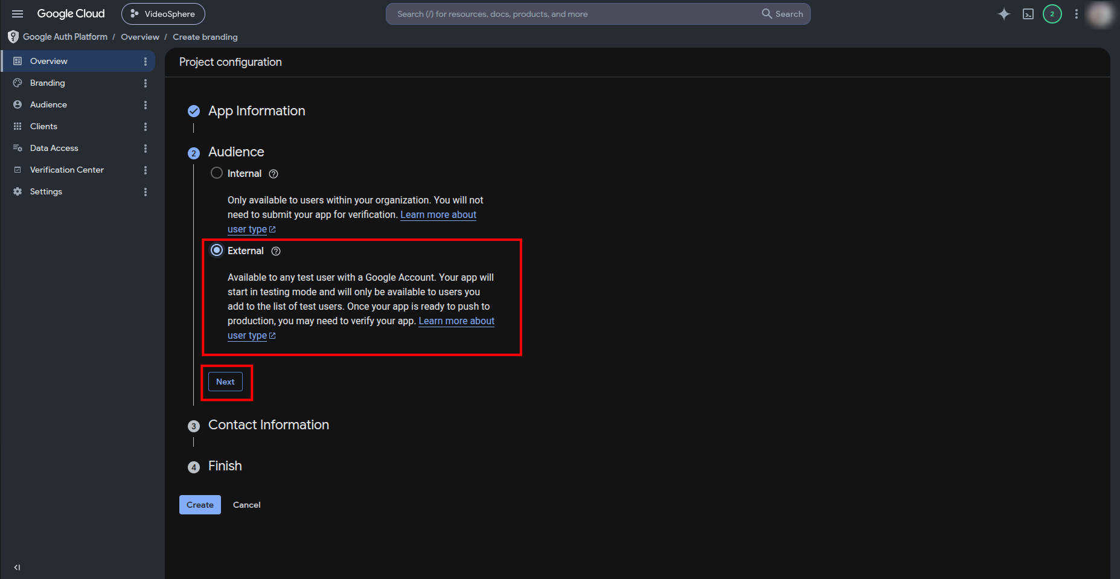Click the Settings gear icon
The width and height of the screenshot is (1120, 579).
18,191
